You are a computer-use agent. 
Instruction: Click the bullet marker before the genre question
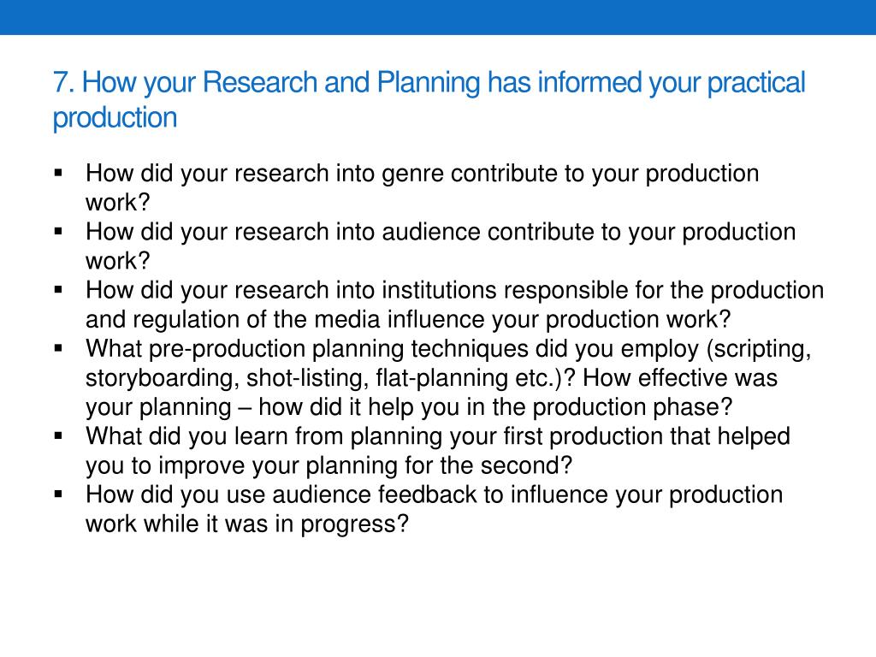click(x=59, y=173)
